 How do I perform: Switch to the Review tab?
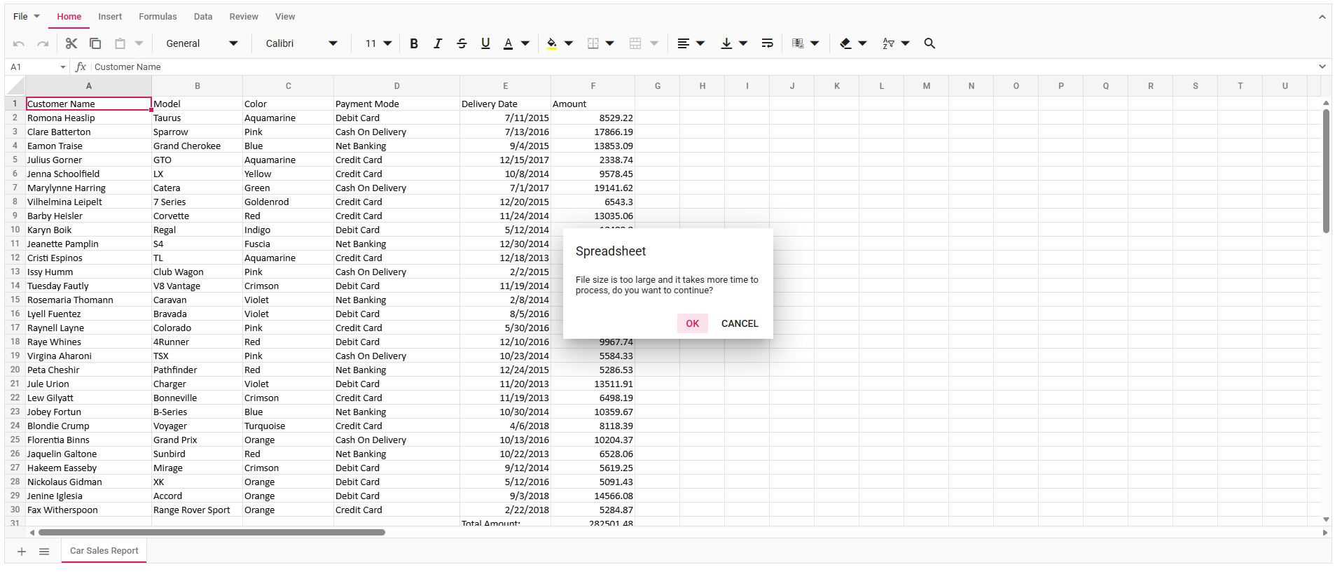pos(244,16)
